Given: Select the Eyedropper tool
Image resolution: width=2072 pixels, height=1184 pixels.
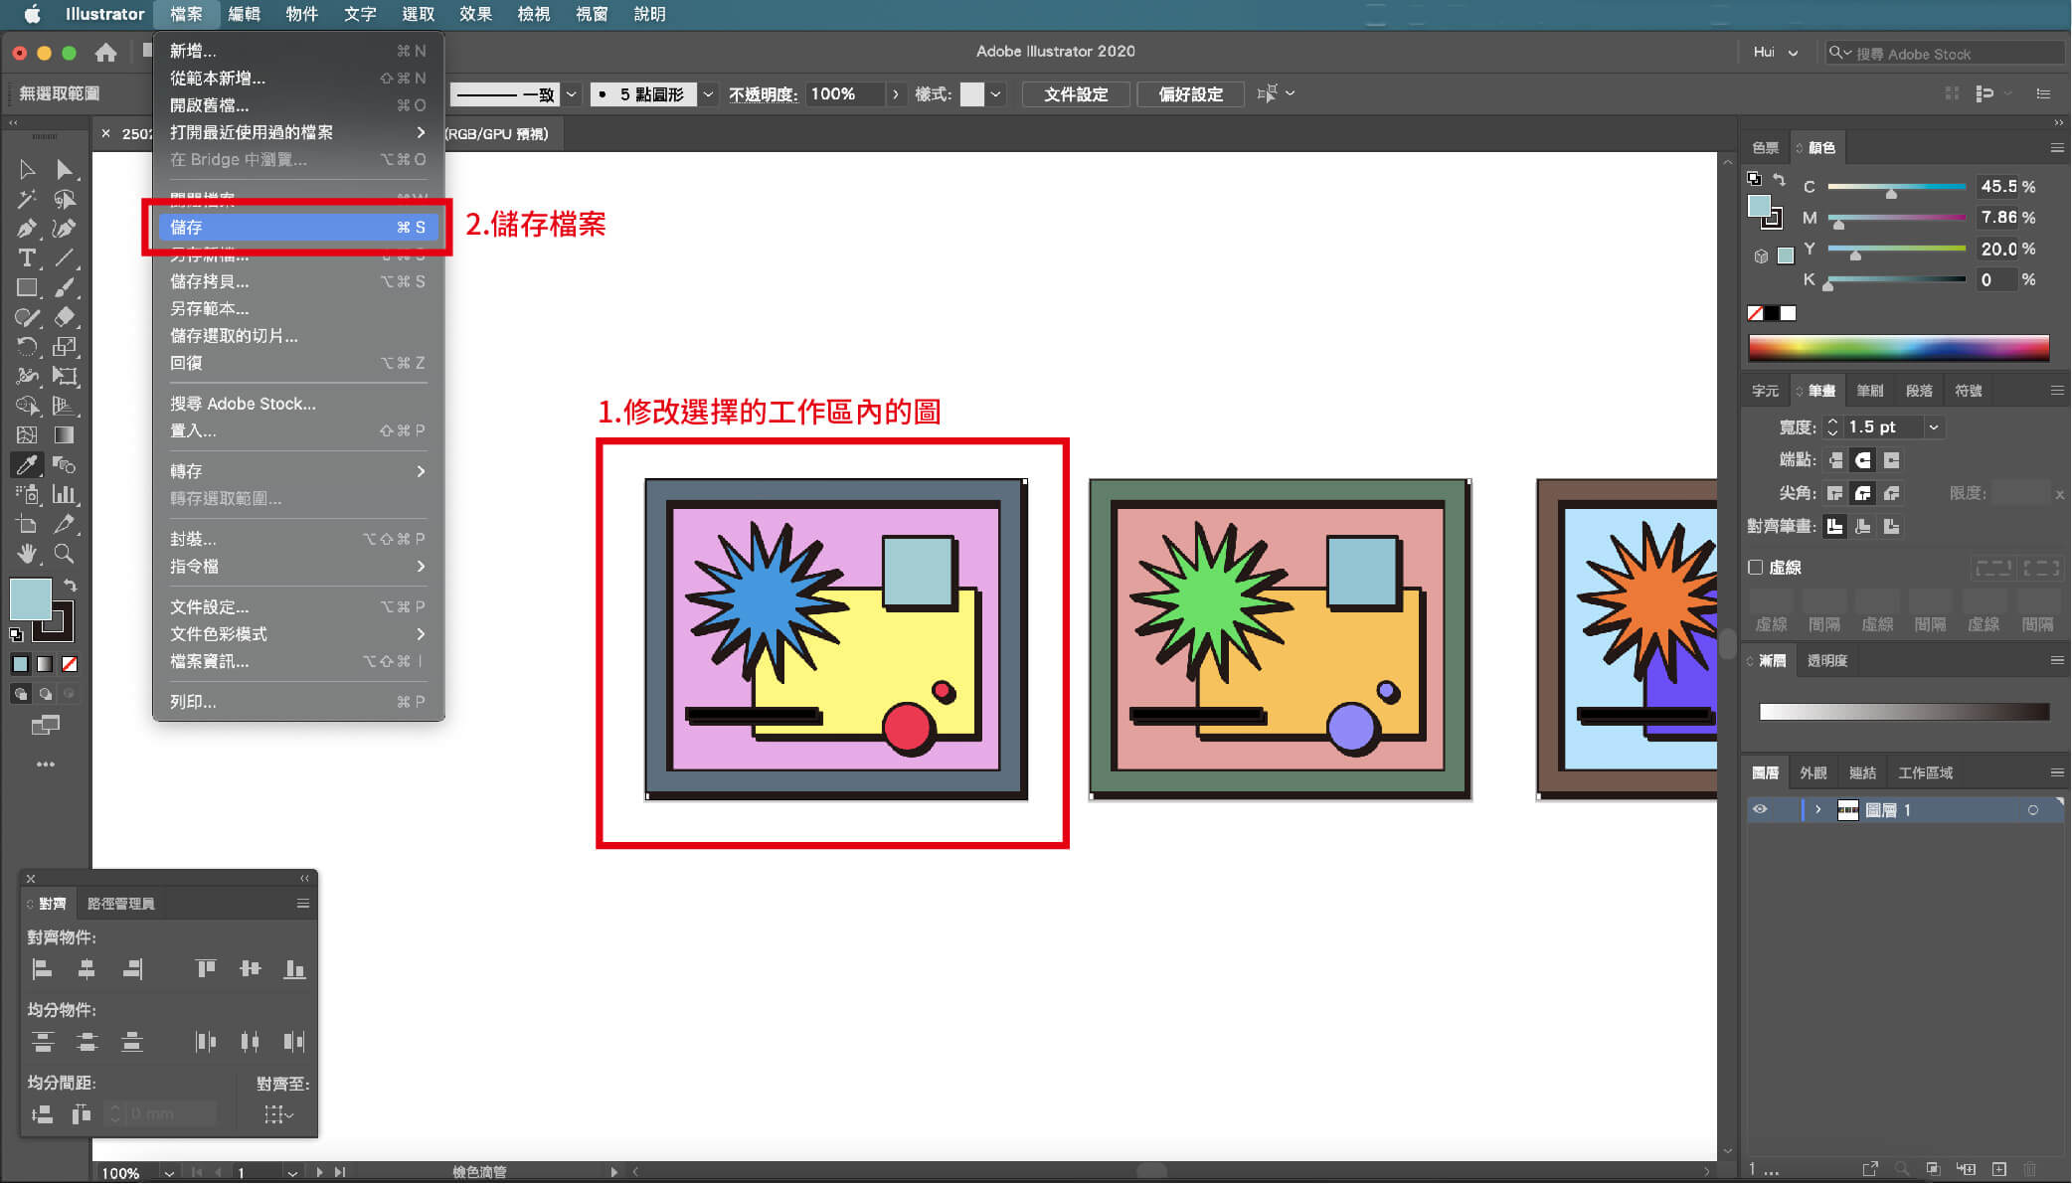Looking at the screenshot, I should (x=27, y=464).
